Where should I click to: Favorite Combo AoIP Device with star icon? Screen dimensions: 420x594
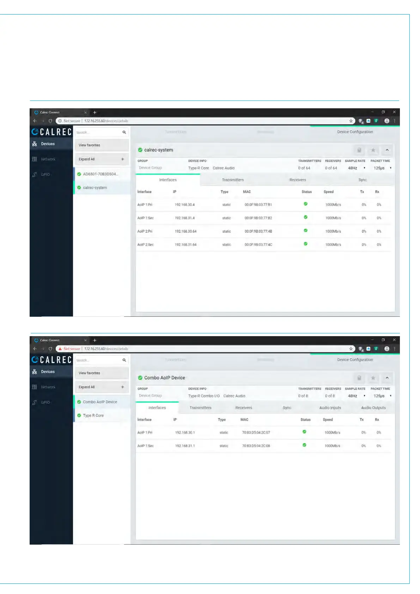[x=373, y=378]
